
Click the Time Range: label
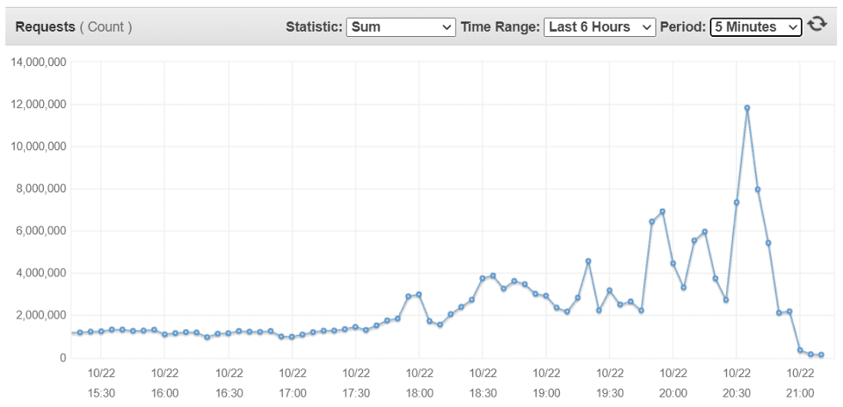[x=500, y=27]
